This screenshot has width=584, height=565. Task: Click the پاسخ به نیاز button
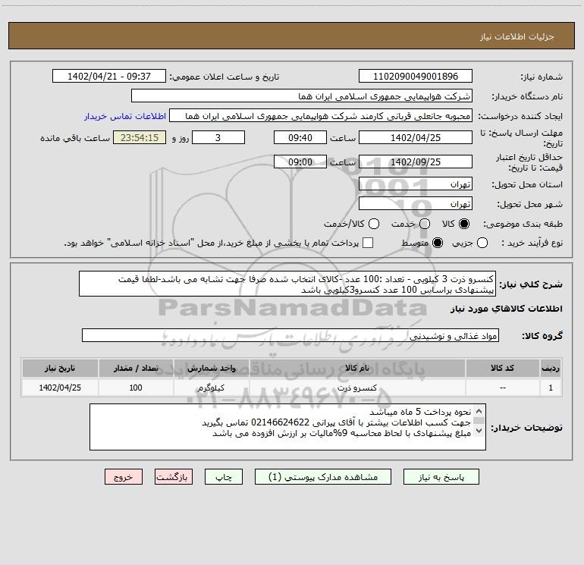coord(441,477)
